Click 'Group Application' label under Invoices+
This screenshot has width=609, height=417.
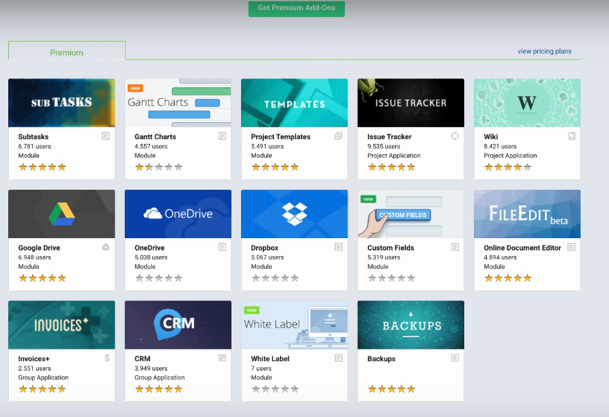(43, 377)
